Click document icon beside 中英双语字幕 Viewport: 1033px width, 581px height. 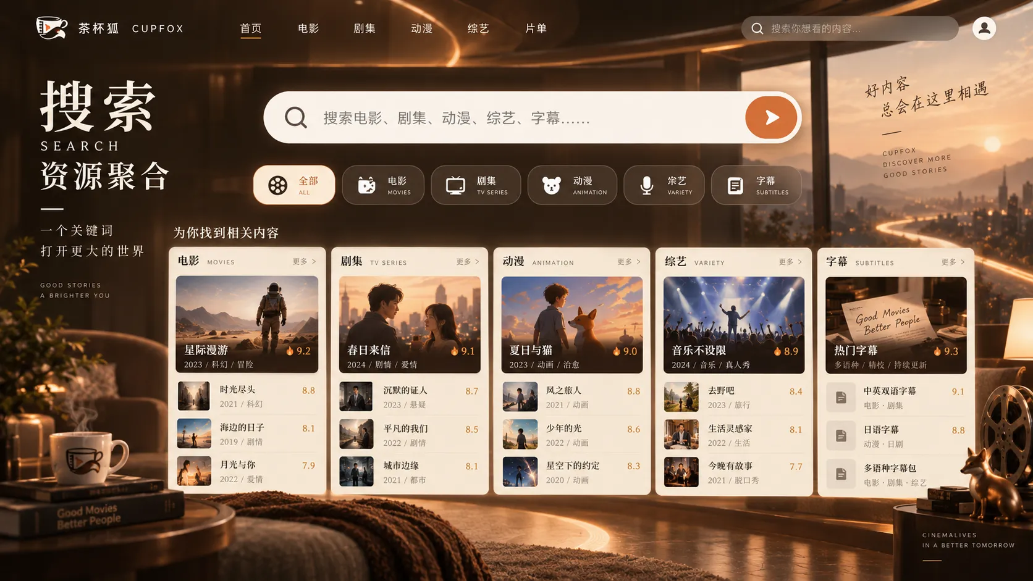coord(841,398)
